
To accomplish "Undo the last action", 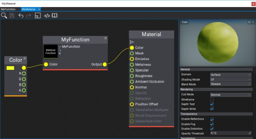I will [x=21, y=15].
